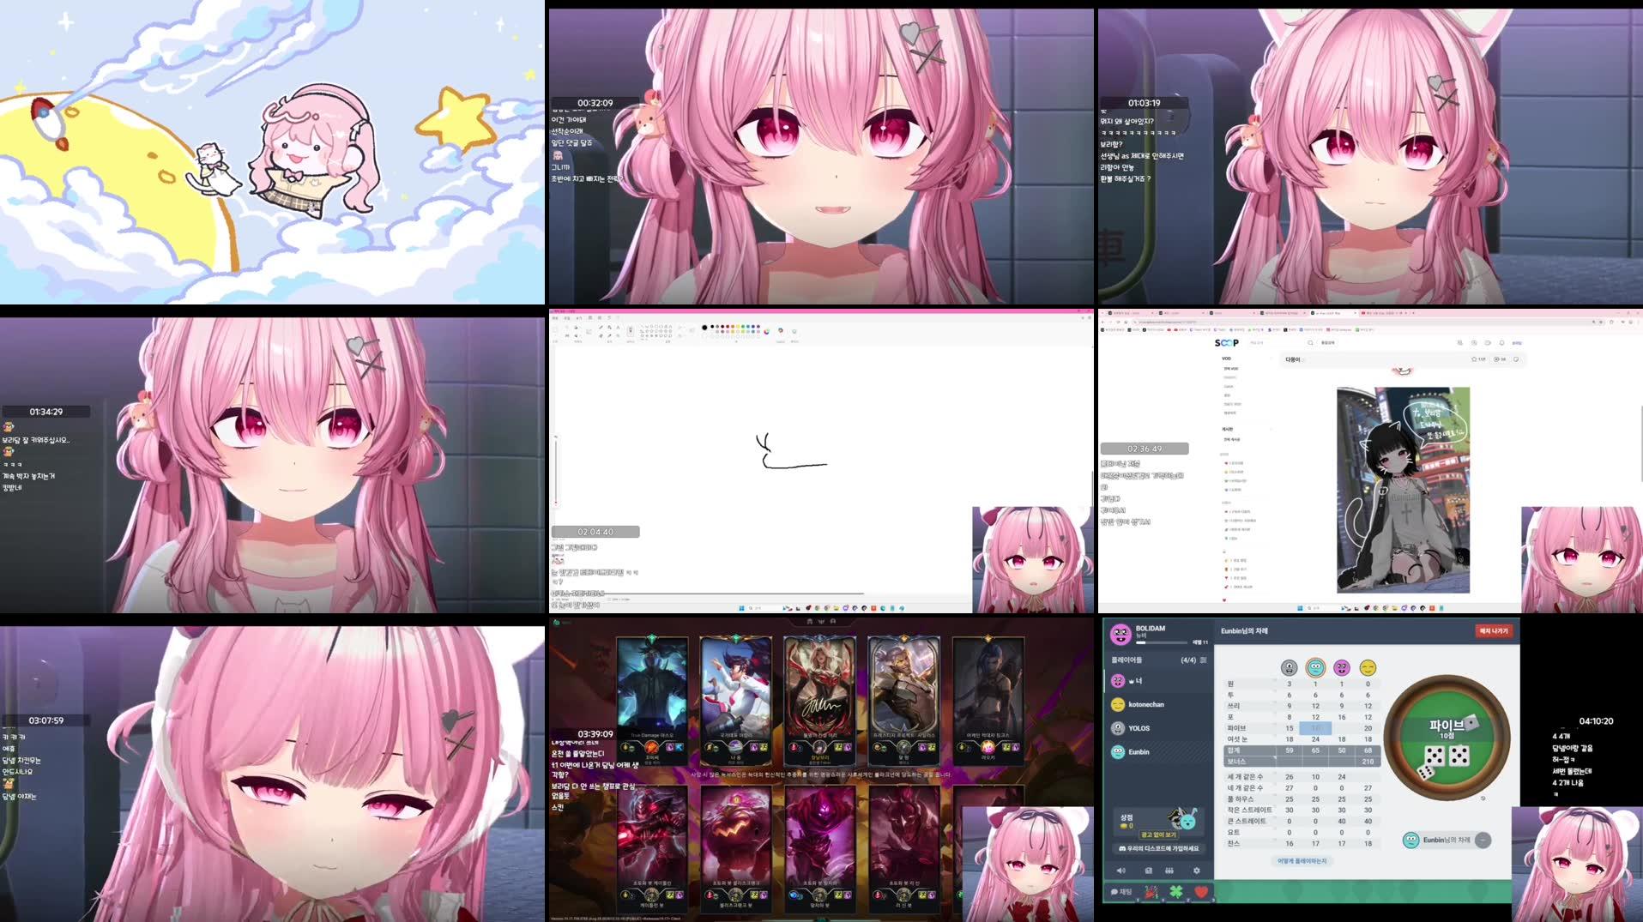
Task: Send the clover emoji reaction in the dice game
Action: click(1175, 893)
